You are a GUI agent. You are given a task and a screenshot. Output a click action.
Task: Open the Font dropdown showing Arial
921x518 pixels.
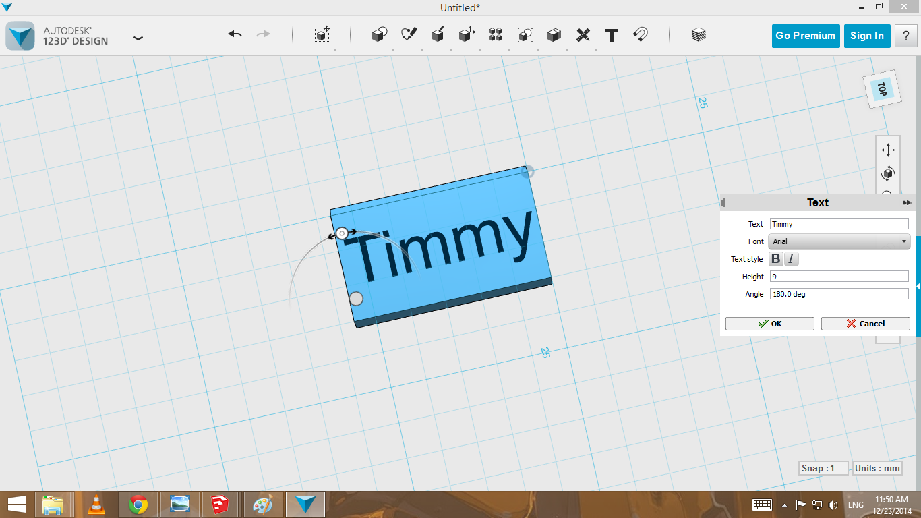[839, 241]
